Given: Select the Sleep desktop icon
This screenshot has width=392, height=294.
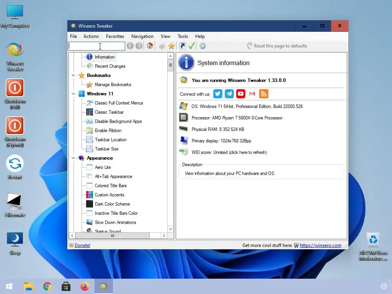Looking at the screenshot, I should 15,243.
